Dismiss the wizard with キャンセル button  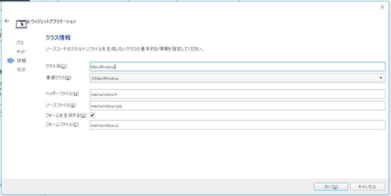click(367, 187)
